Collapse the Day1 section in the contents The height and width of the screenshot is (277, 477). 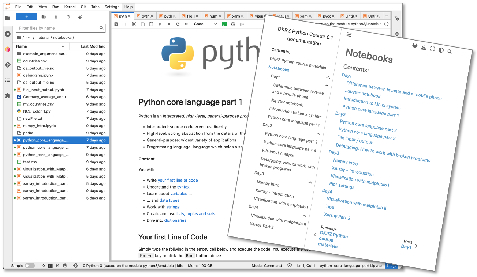tap(328, 77)
